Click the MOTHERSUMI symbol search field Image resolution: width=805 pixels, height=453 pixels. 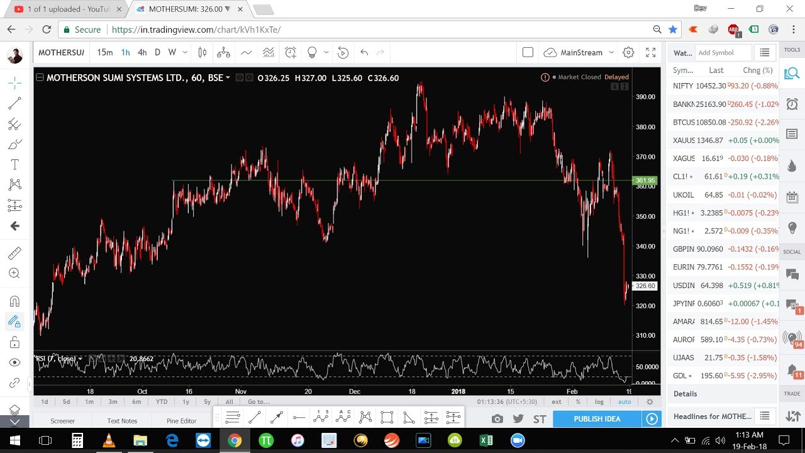pyautogui.click(x=61, y=53)
